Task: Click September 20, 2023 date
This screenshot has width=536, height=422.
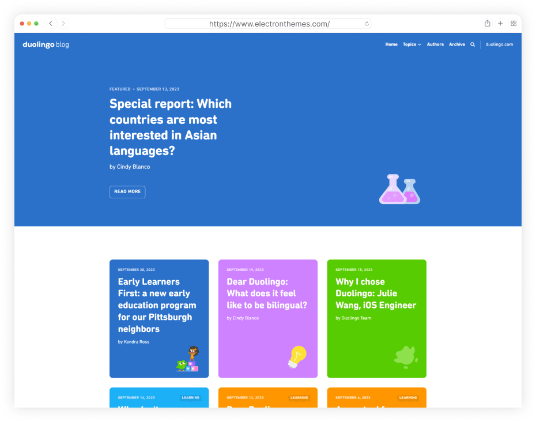Action: [x=137, y=270]
